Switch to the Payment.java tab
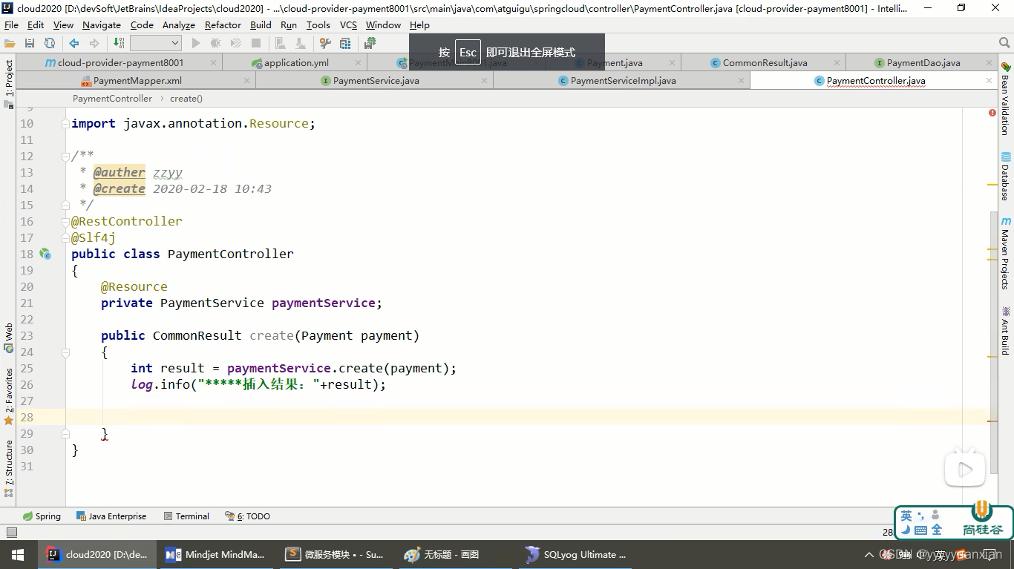The width and height of the screenshot is (1014, 569). 613,63
